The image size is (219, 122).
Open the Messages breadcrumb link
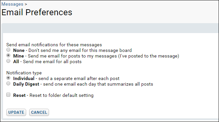pyautogui.click(x=12, y=4)
